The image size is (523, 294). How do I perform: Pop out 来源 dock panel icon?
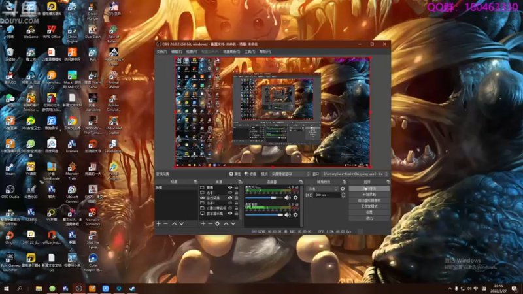point(240,182)
